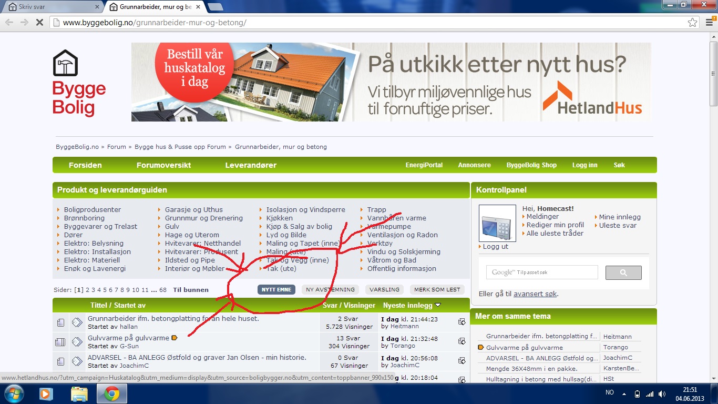Image resolution: width=718 pixels, height=404 pixels.
Task: Open Forumoversikt in the green menu
Action: click(163, 165)
